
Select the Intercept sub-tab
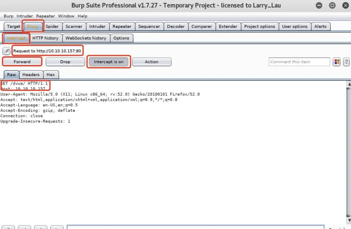(x=16, y=38)
